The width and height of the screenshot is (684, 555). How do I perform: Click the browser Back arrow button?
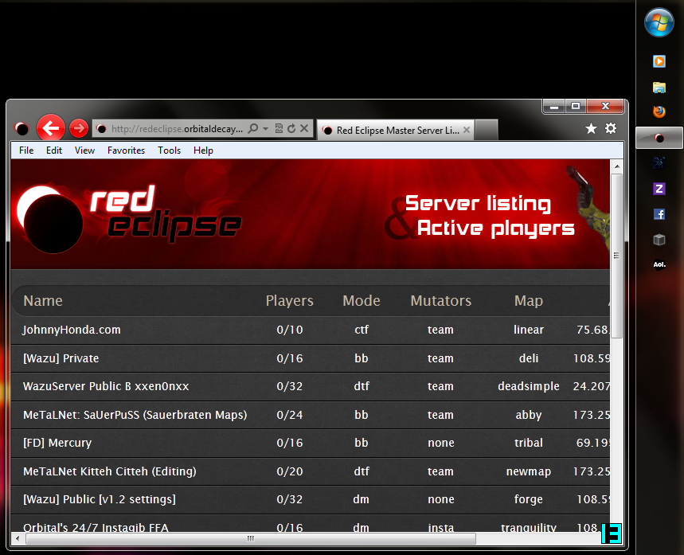(51, 128)
